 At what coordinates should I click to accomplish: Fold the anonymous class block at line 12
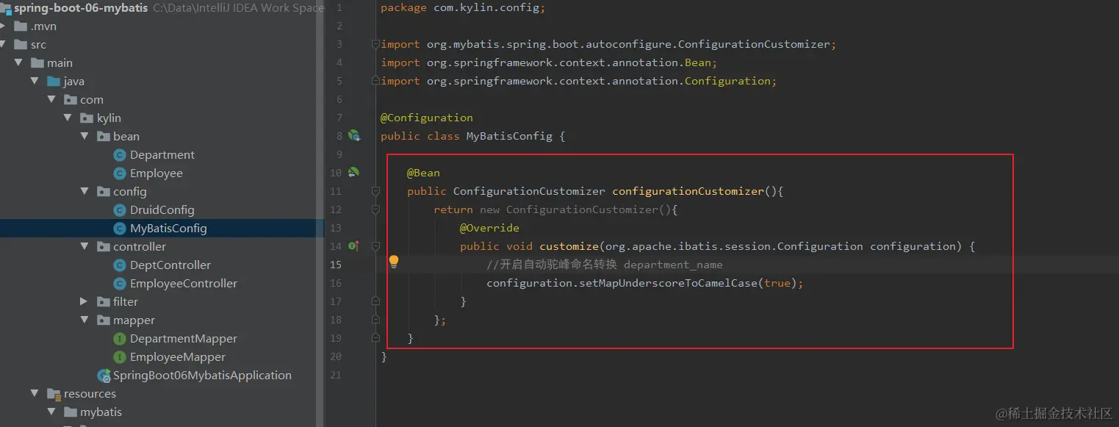pos(375,209)
